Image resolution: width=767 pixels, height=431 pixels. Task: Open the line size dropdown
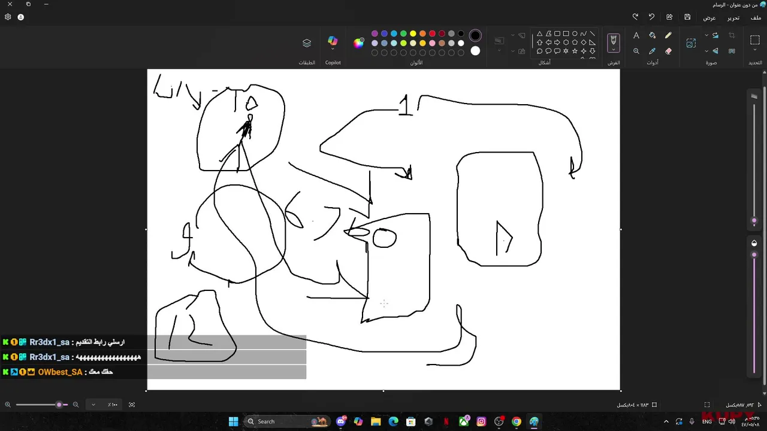499,50
